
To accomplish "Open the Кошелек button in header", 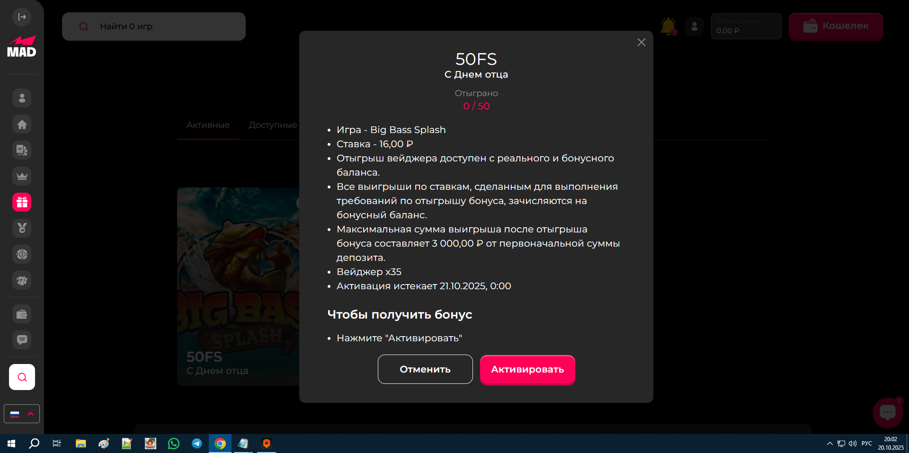I will pos(836,27).
